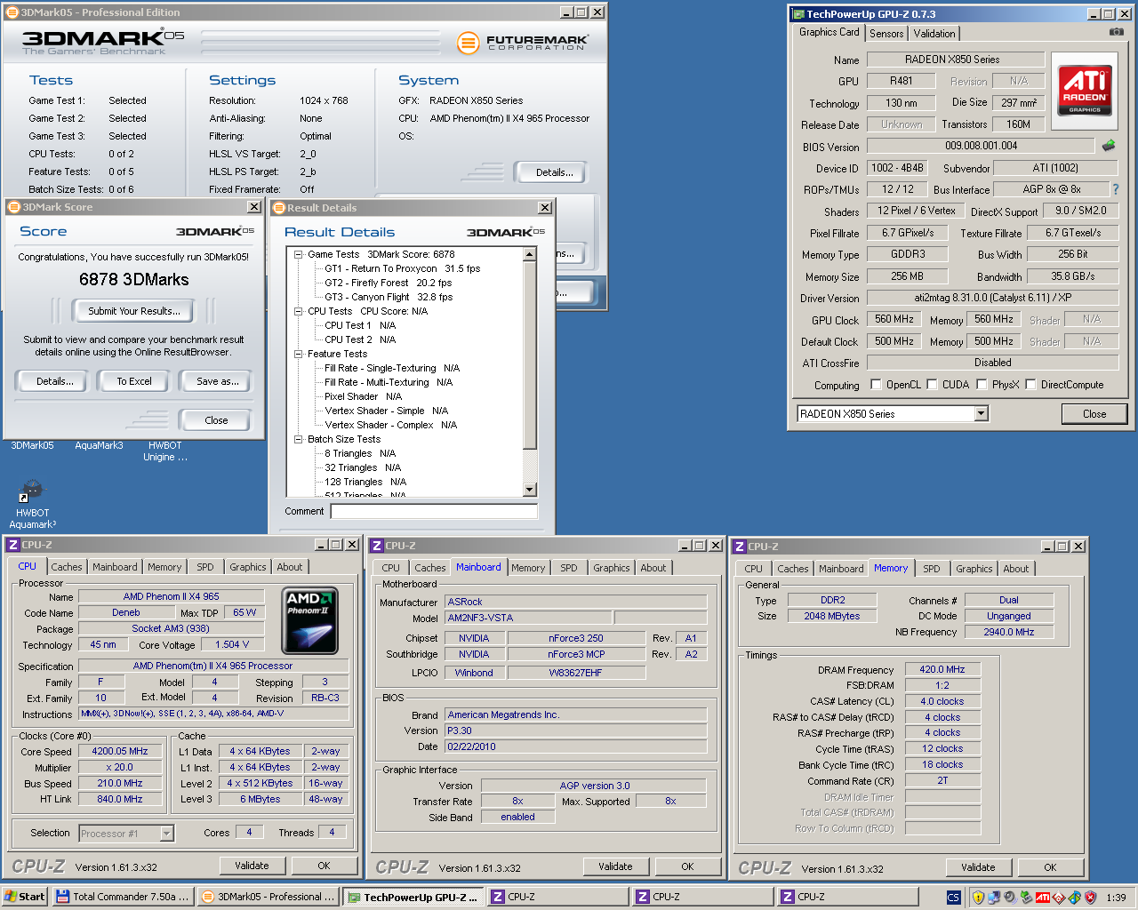
Task: Collapse the Game Tests tree node
Action: (299, 254)
